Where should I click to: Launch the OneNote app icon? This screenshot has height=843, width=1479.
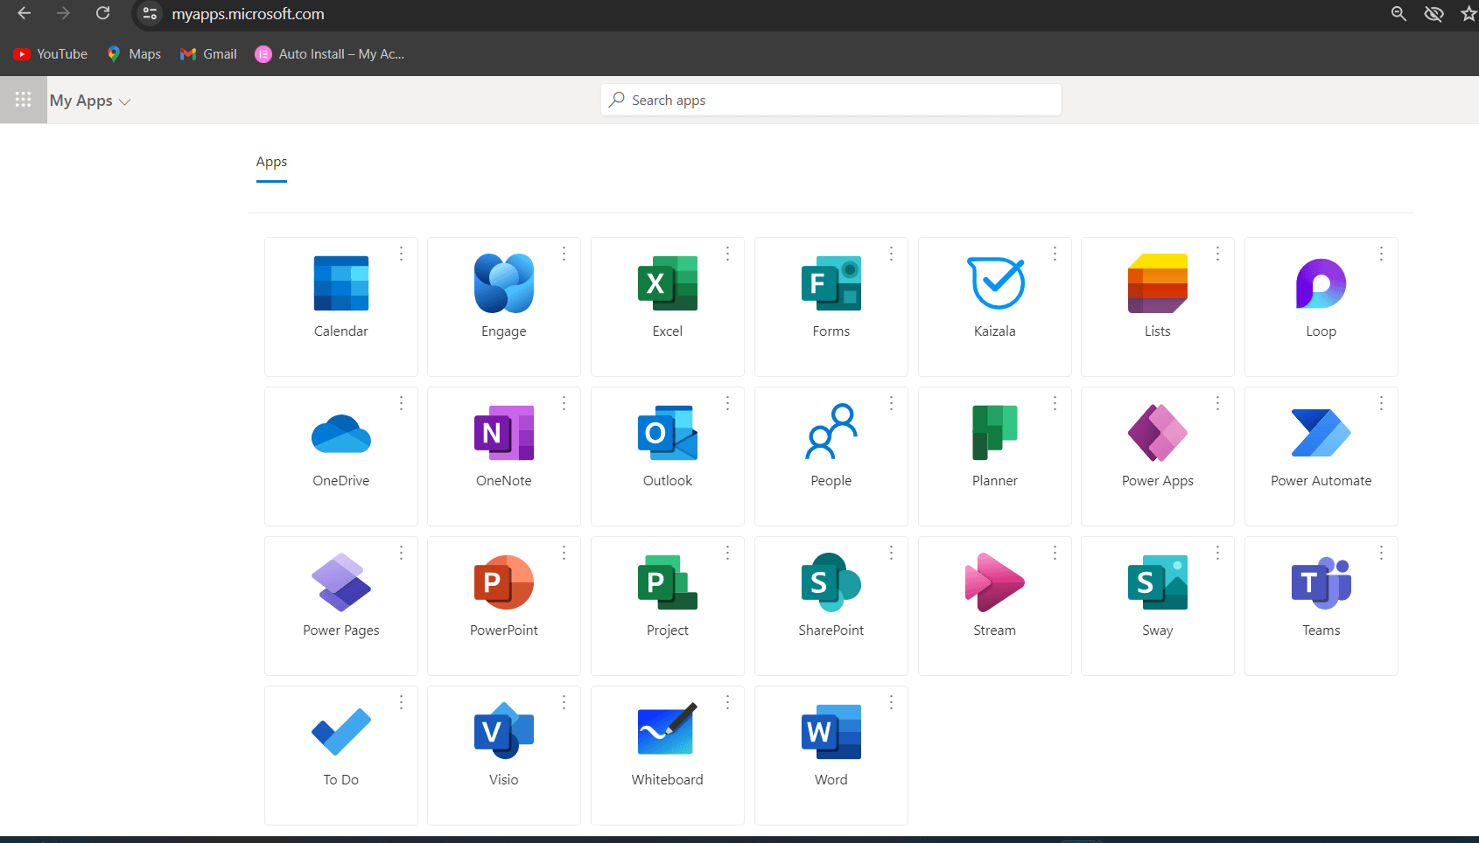tap(504, 433)
